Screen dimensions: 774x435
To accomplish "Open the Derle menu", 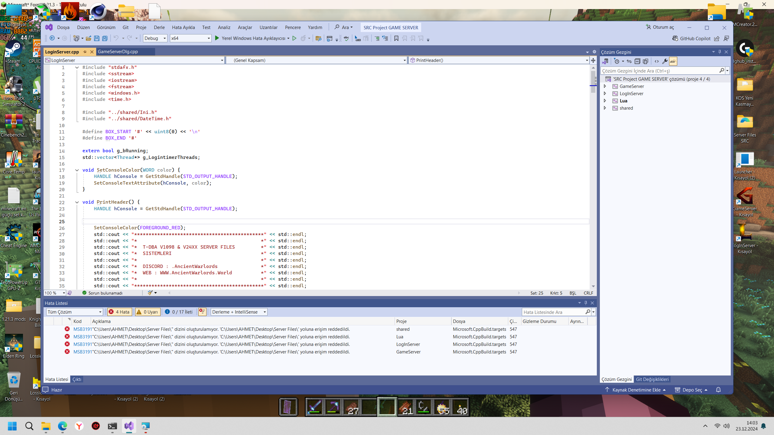I will point(159,27).
